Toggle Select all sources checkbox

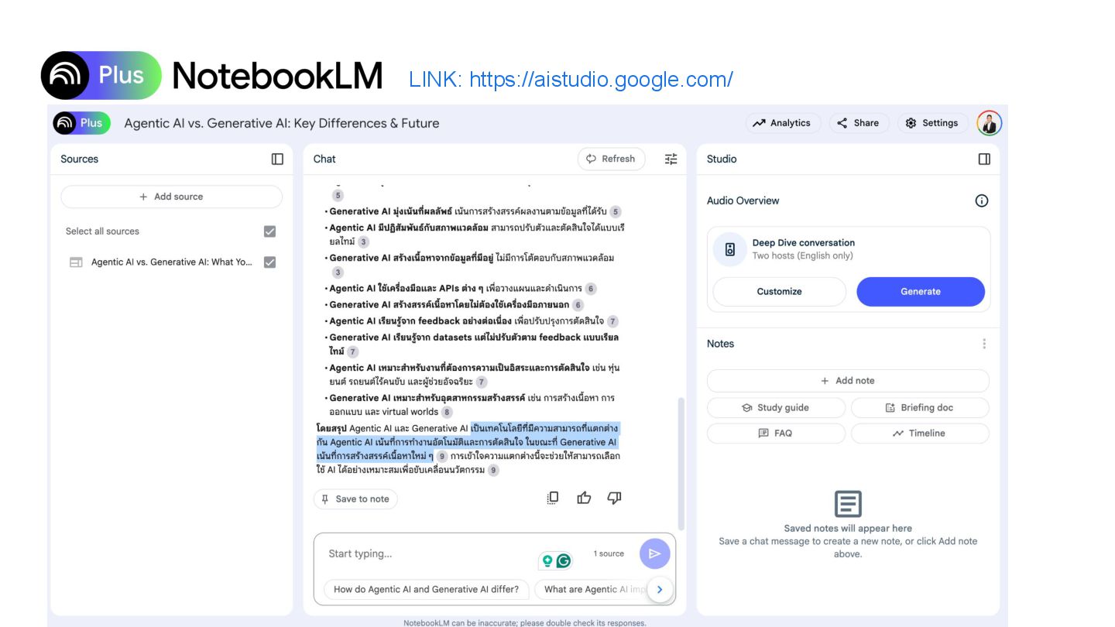[269, 231]
